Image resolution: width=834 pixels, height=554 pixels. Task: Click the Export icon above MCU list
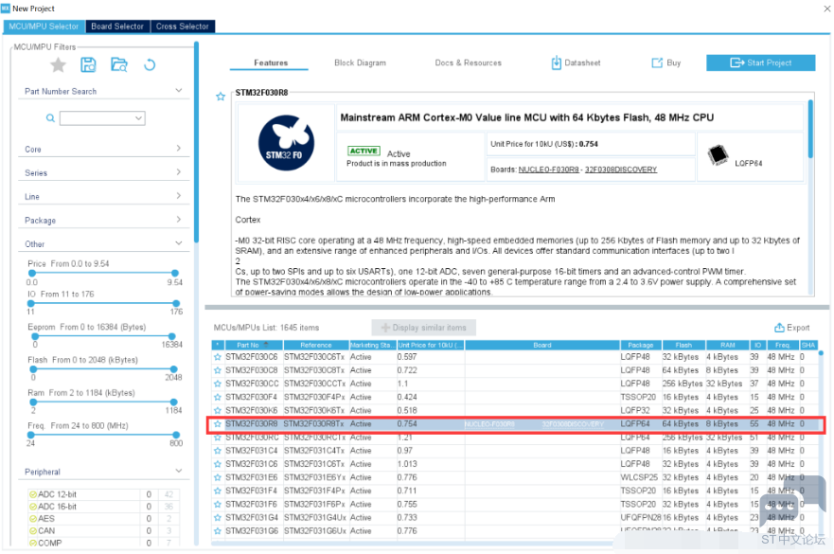779,328
